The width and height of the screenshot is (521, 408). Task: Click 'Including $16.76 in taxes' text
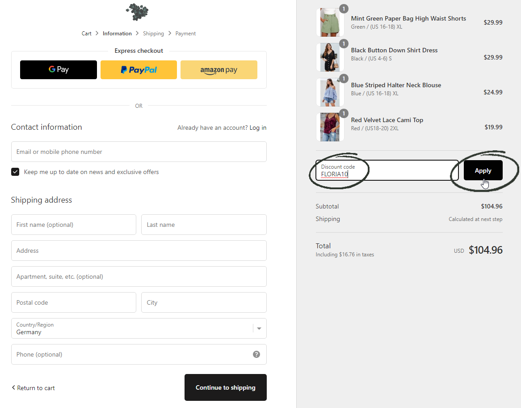point(345,255)
